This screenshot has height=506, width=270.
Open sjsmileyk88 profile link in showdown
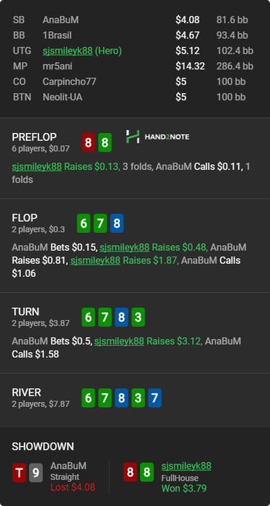186,466
